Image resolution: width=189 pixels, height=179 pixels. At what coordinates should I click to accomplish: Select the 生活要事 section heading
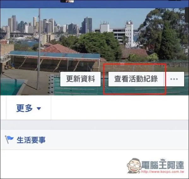pos(31,140)
